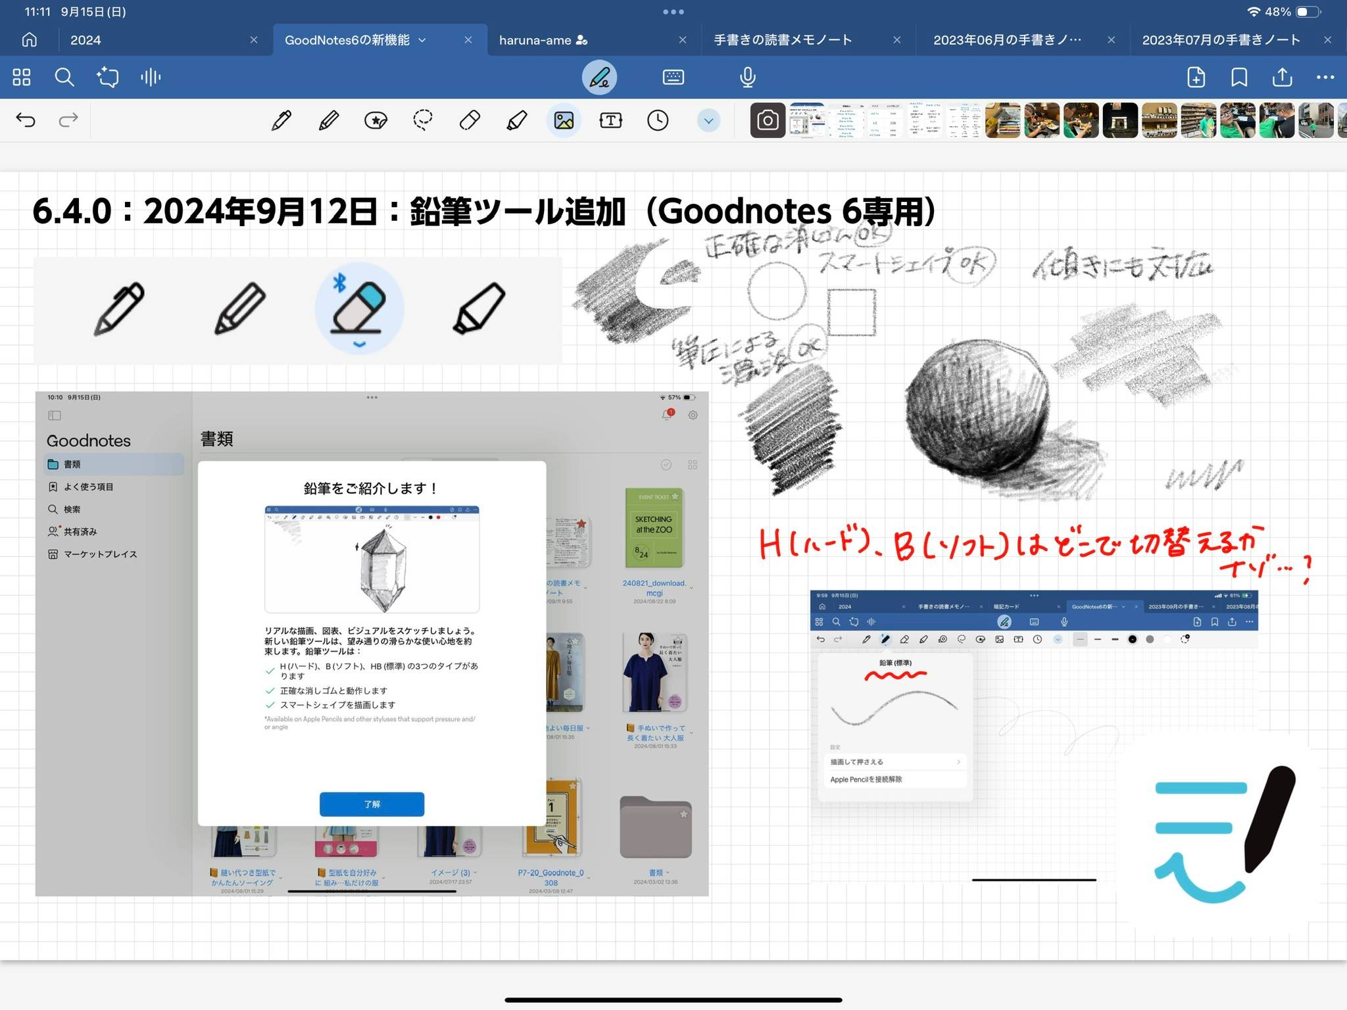Viewport: 1347px width, 1010px height.
Task: Add a new page
Action: (x=1196, y=78)
